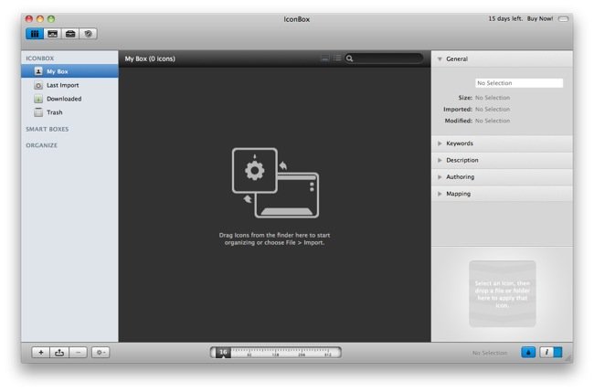
Task: Select My Box in the sidebar
Action: (x=69, y=71)
